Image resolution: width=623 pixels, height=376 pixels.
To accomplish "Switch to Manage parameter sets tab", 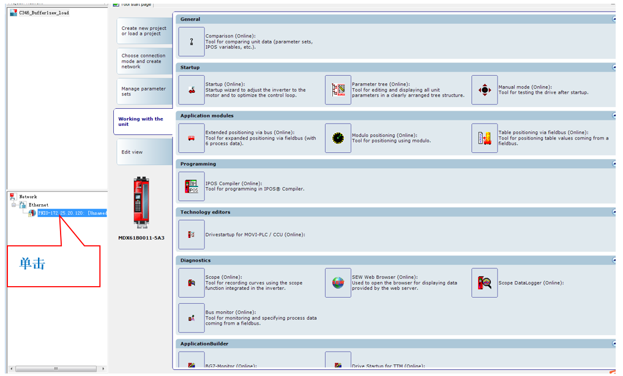I will point(143,91).
